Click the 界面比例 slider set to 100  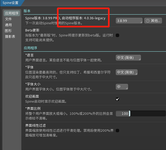[140, 113]
